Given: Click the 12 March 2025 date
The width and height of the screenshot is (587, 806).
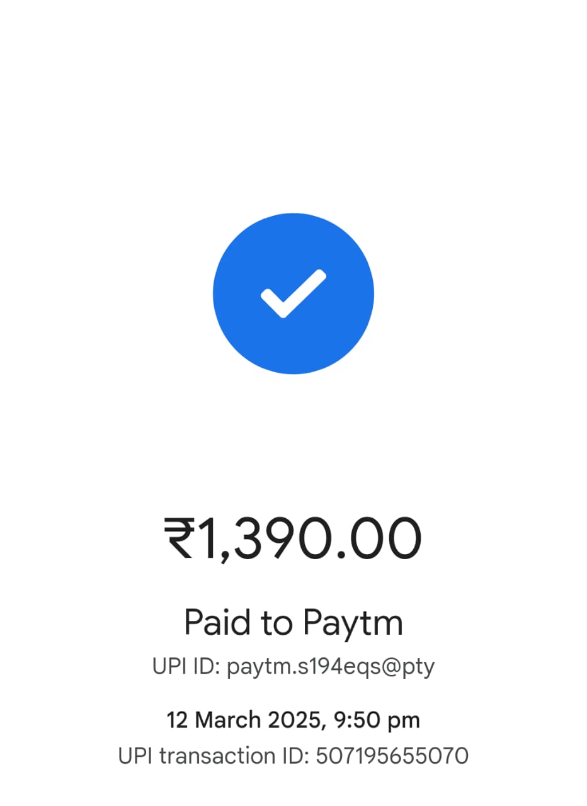Looking at the screenshot, I should (246, 720).
